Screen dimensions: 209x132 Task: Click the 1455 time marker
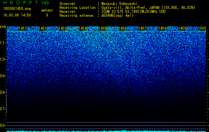102,28
